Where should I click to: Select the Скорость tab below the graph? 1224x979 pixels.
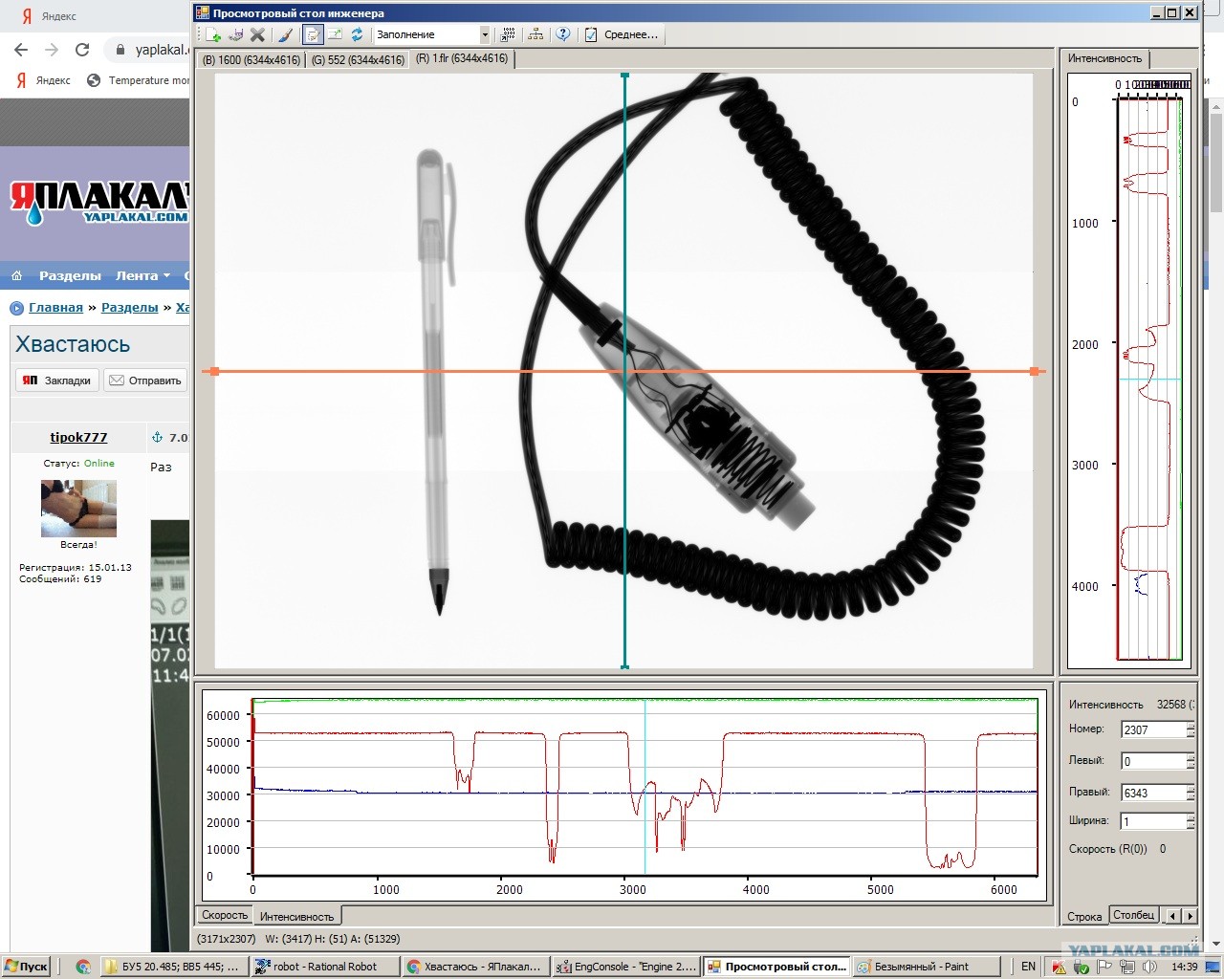225,916
